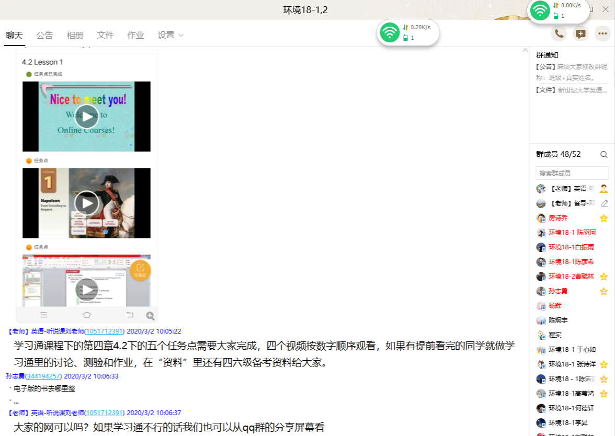Select member 陈婉宇 in the member list

[x=557, y=320]
